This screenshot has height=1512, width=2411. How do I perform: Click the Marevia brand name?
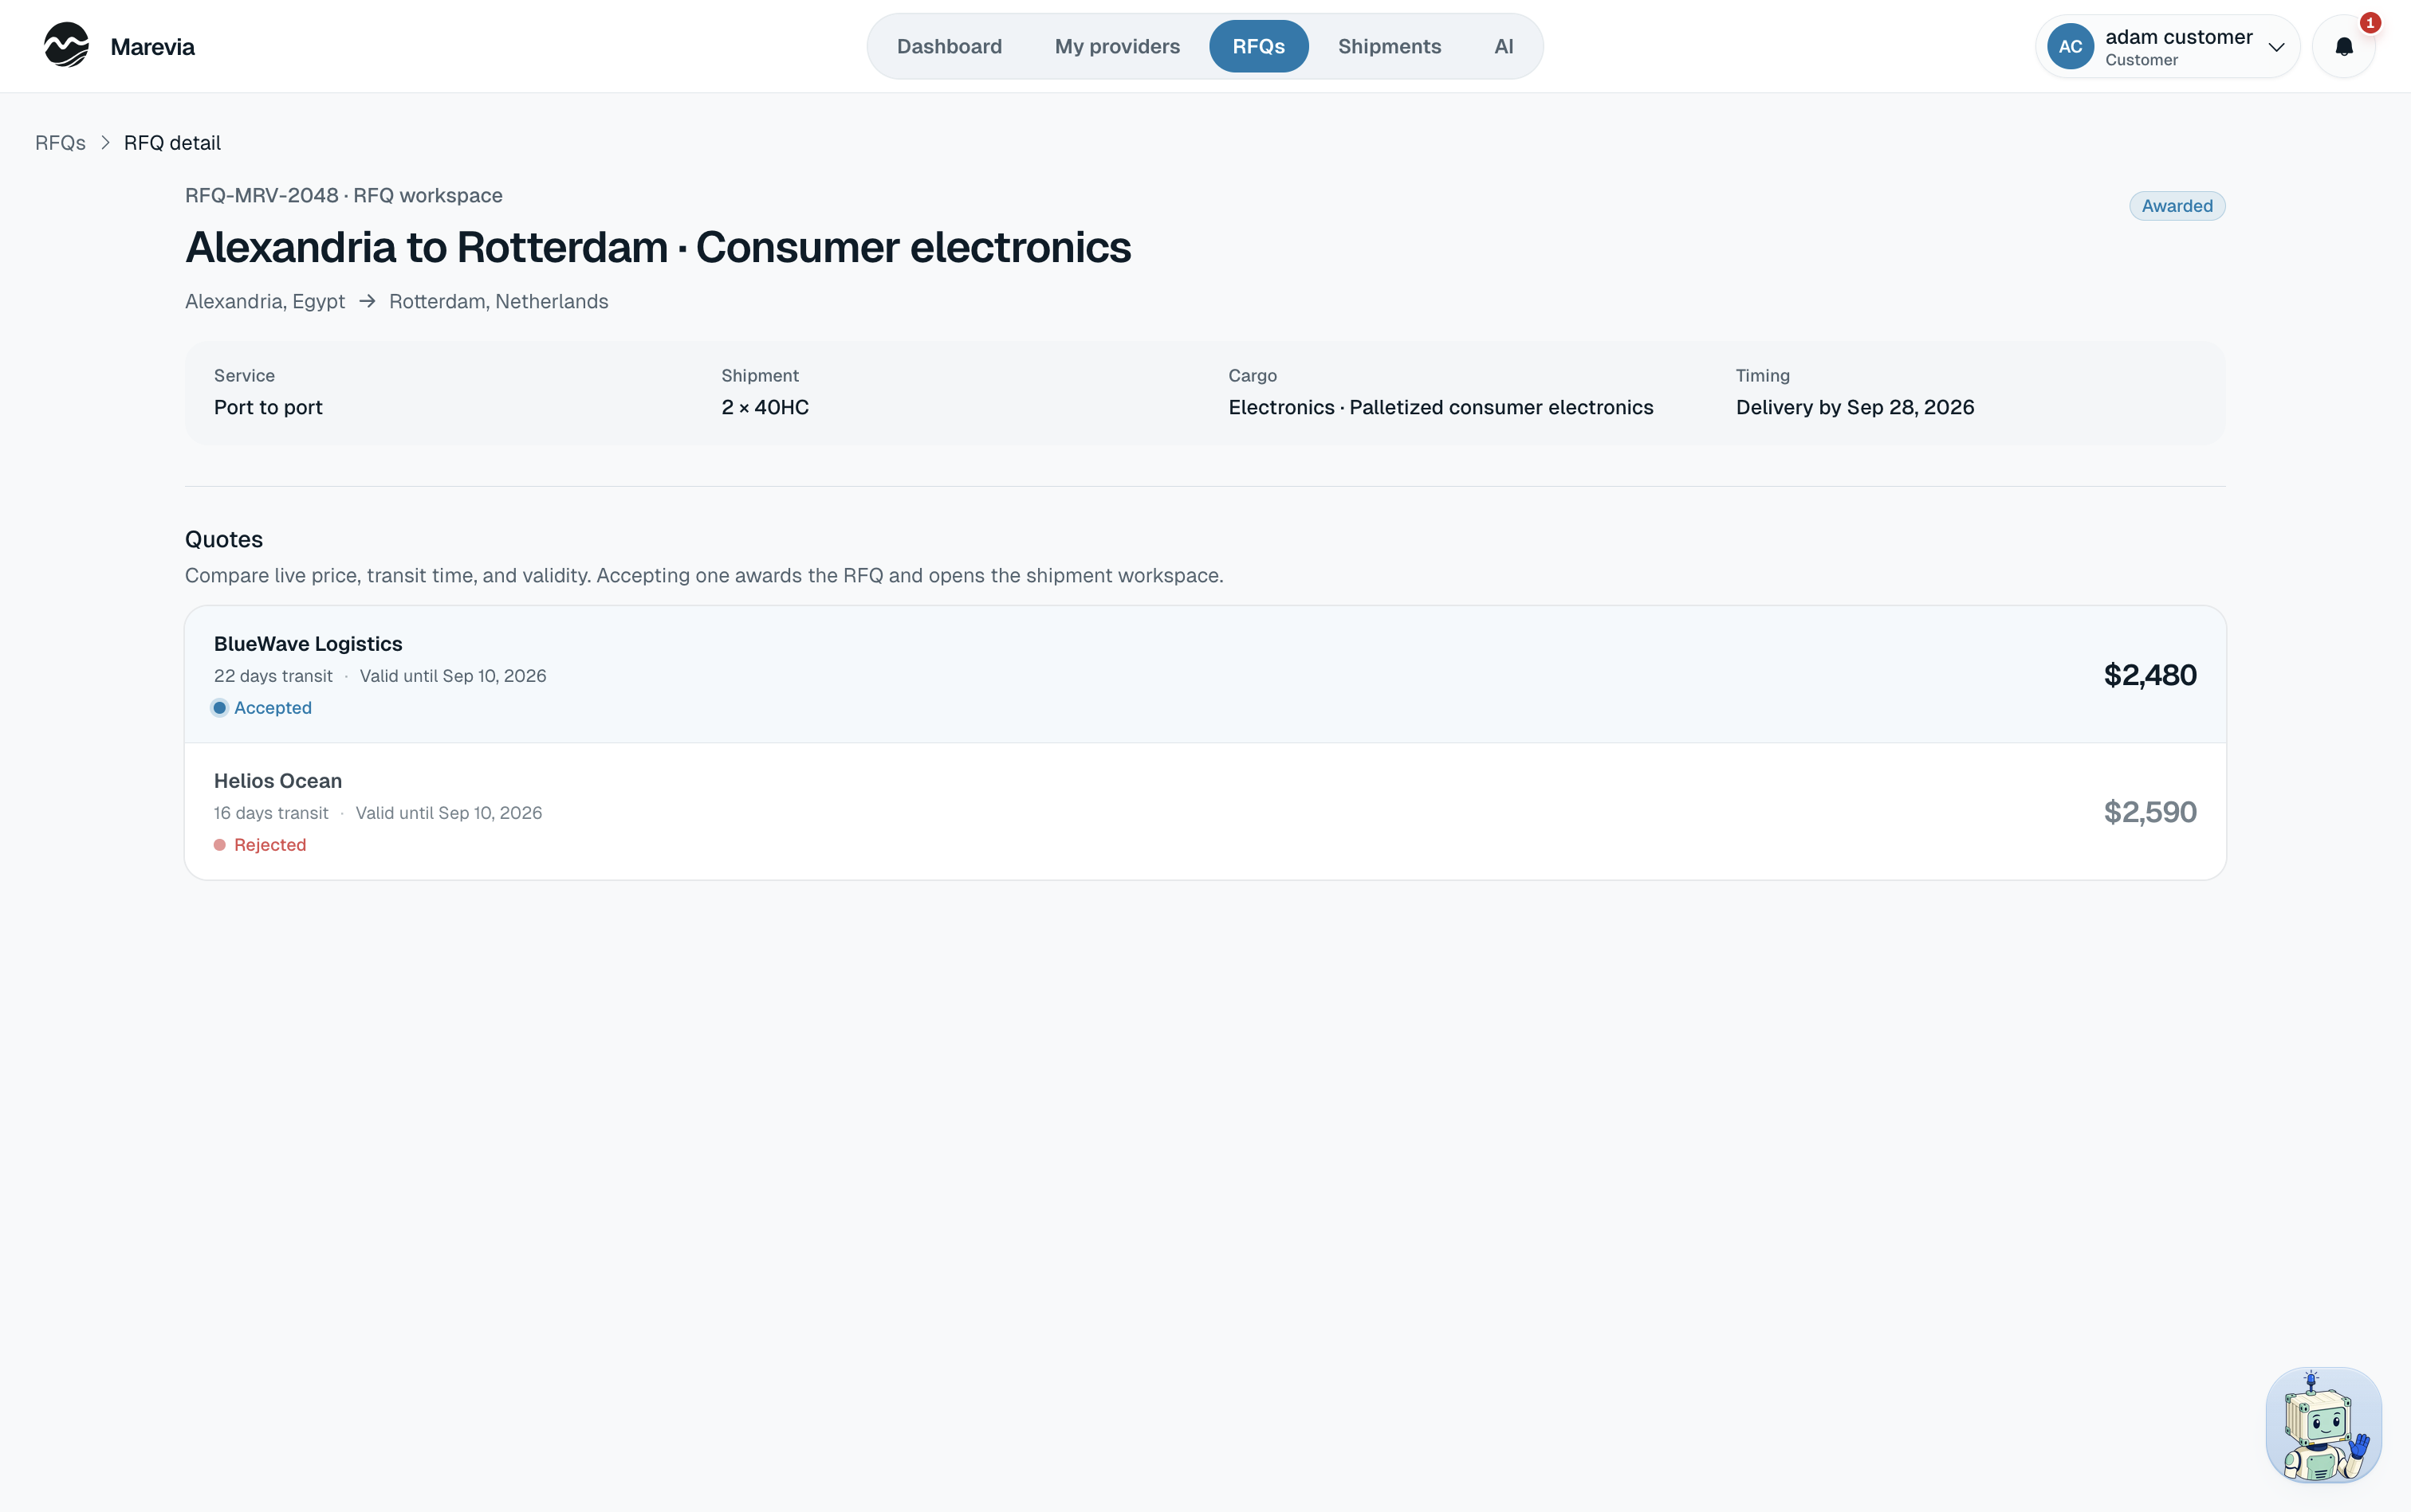[x=152, y=47]
